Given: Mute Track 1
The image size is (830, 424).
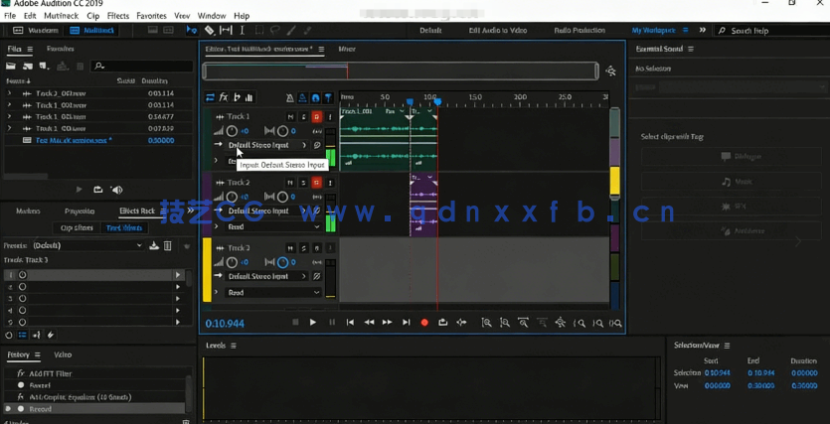Looking at the screenshot, I should coord(290,117).
